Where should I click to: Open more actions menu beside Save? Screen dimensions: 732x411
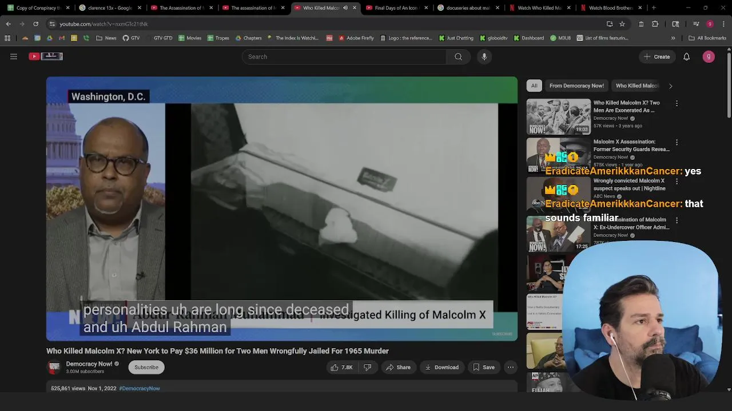511,368
